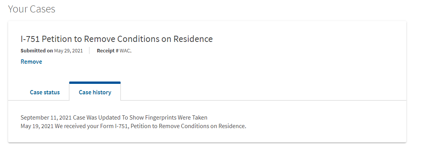Click the Remove link under the case
Viewport: 428px width, 151px height.
pos(31,62)
